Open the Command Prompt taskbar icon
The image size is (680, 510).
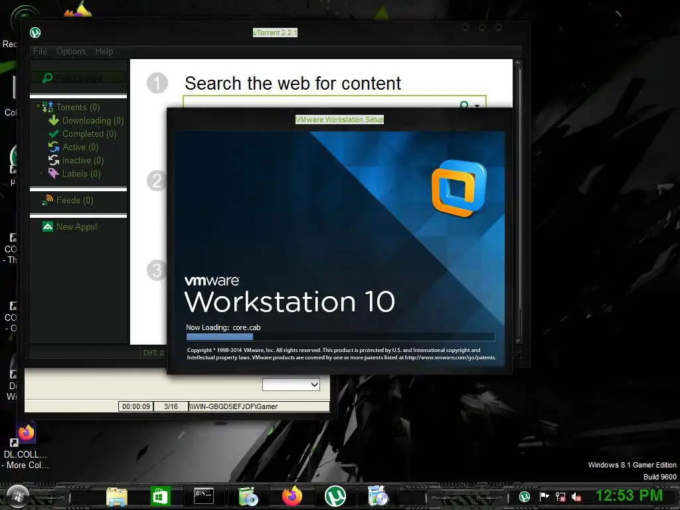203,495
